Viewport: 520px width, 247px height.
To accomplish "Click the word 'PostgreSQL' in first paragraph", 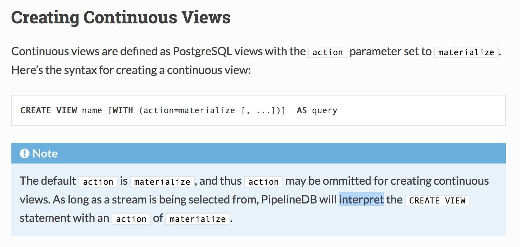I will (202, 52).
